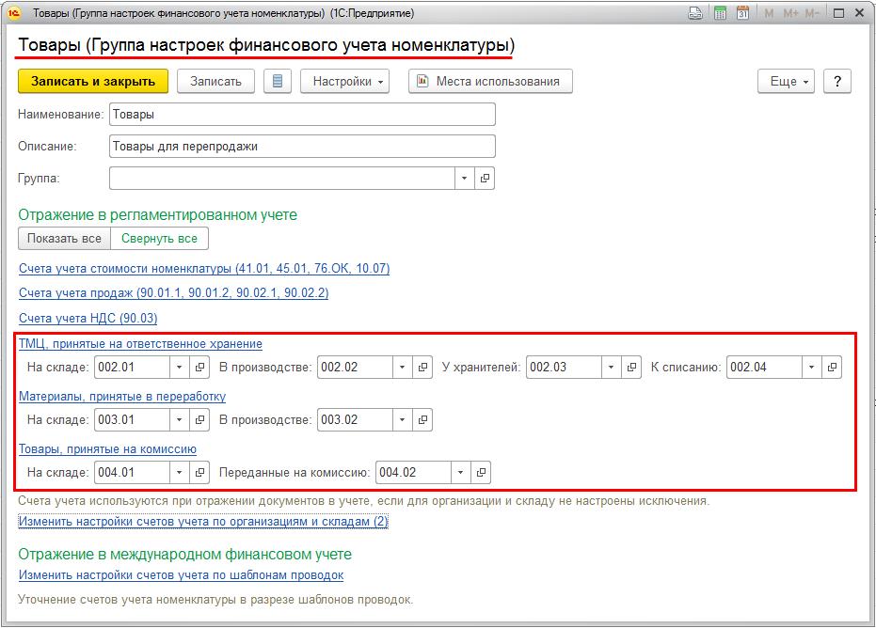
Task: Open Места использования
Action: click(x=490, y=82)
